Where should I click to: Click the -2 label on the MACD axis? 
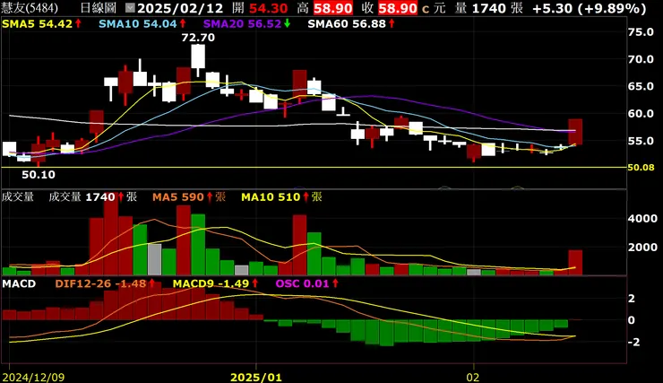[x=633, y=342]
